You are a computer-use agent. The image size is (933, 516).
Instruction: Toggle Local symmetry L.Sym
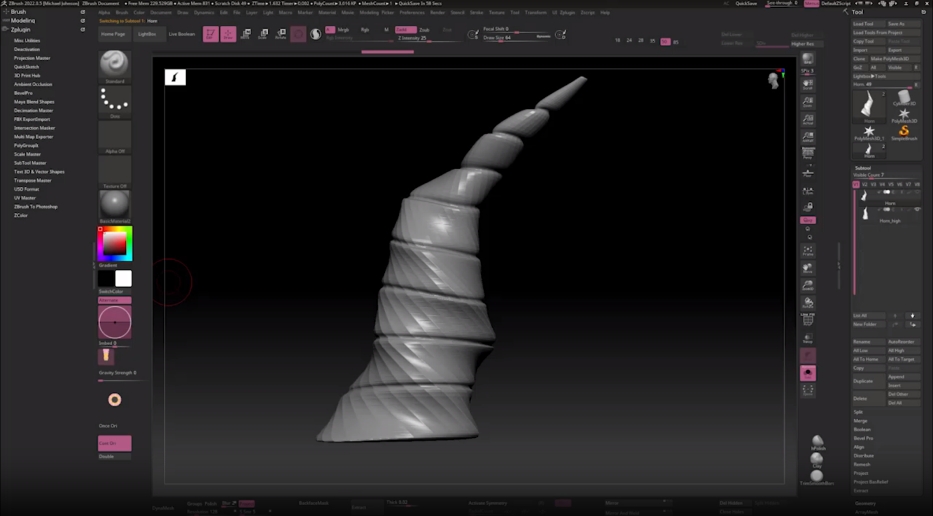(x=808, y=192)
